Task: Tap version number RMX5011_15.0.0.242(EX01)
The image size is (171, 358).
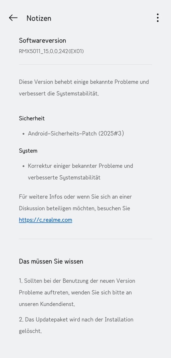Action: 51,51
